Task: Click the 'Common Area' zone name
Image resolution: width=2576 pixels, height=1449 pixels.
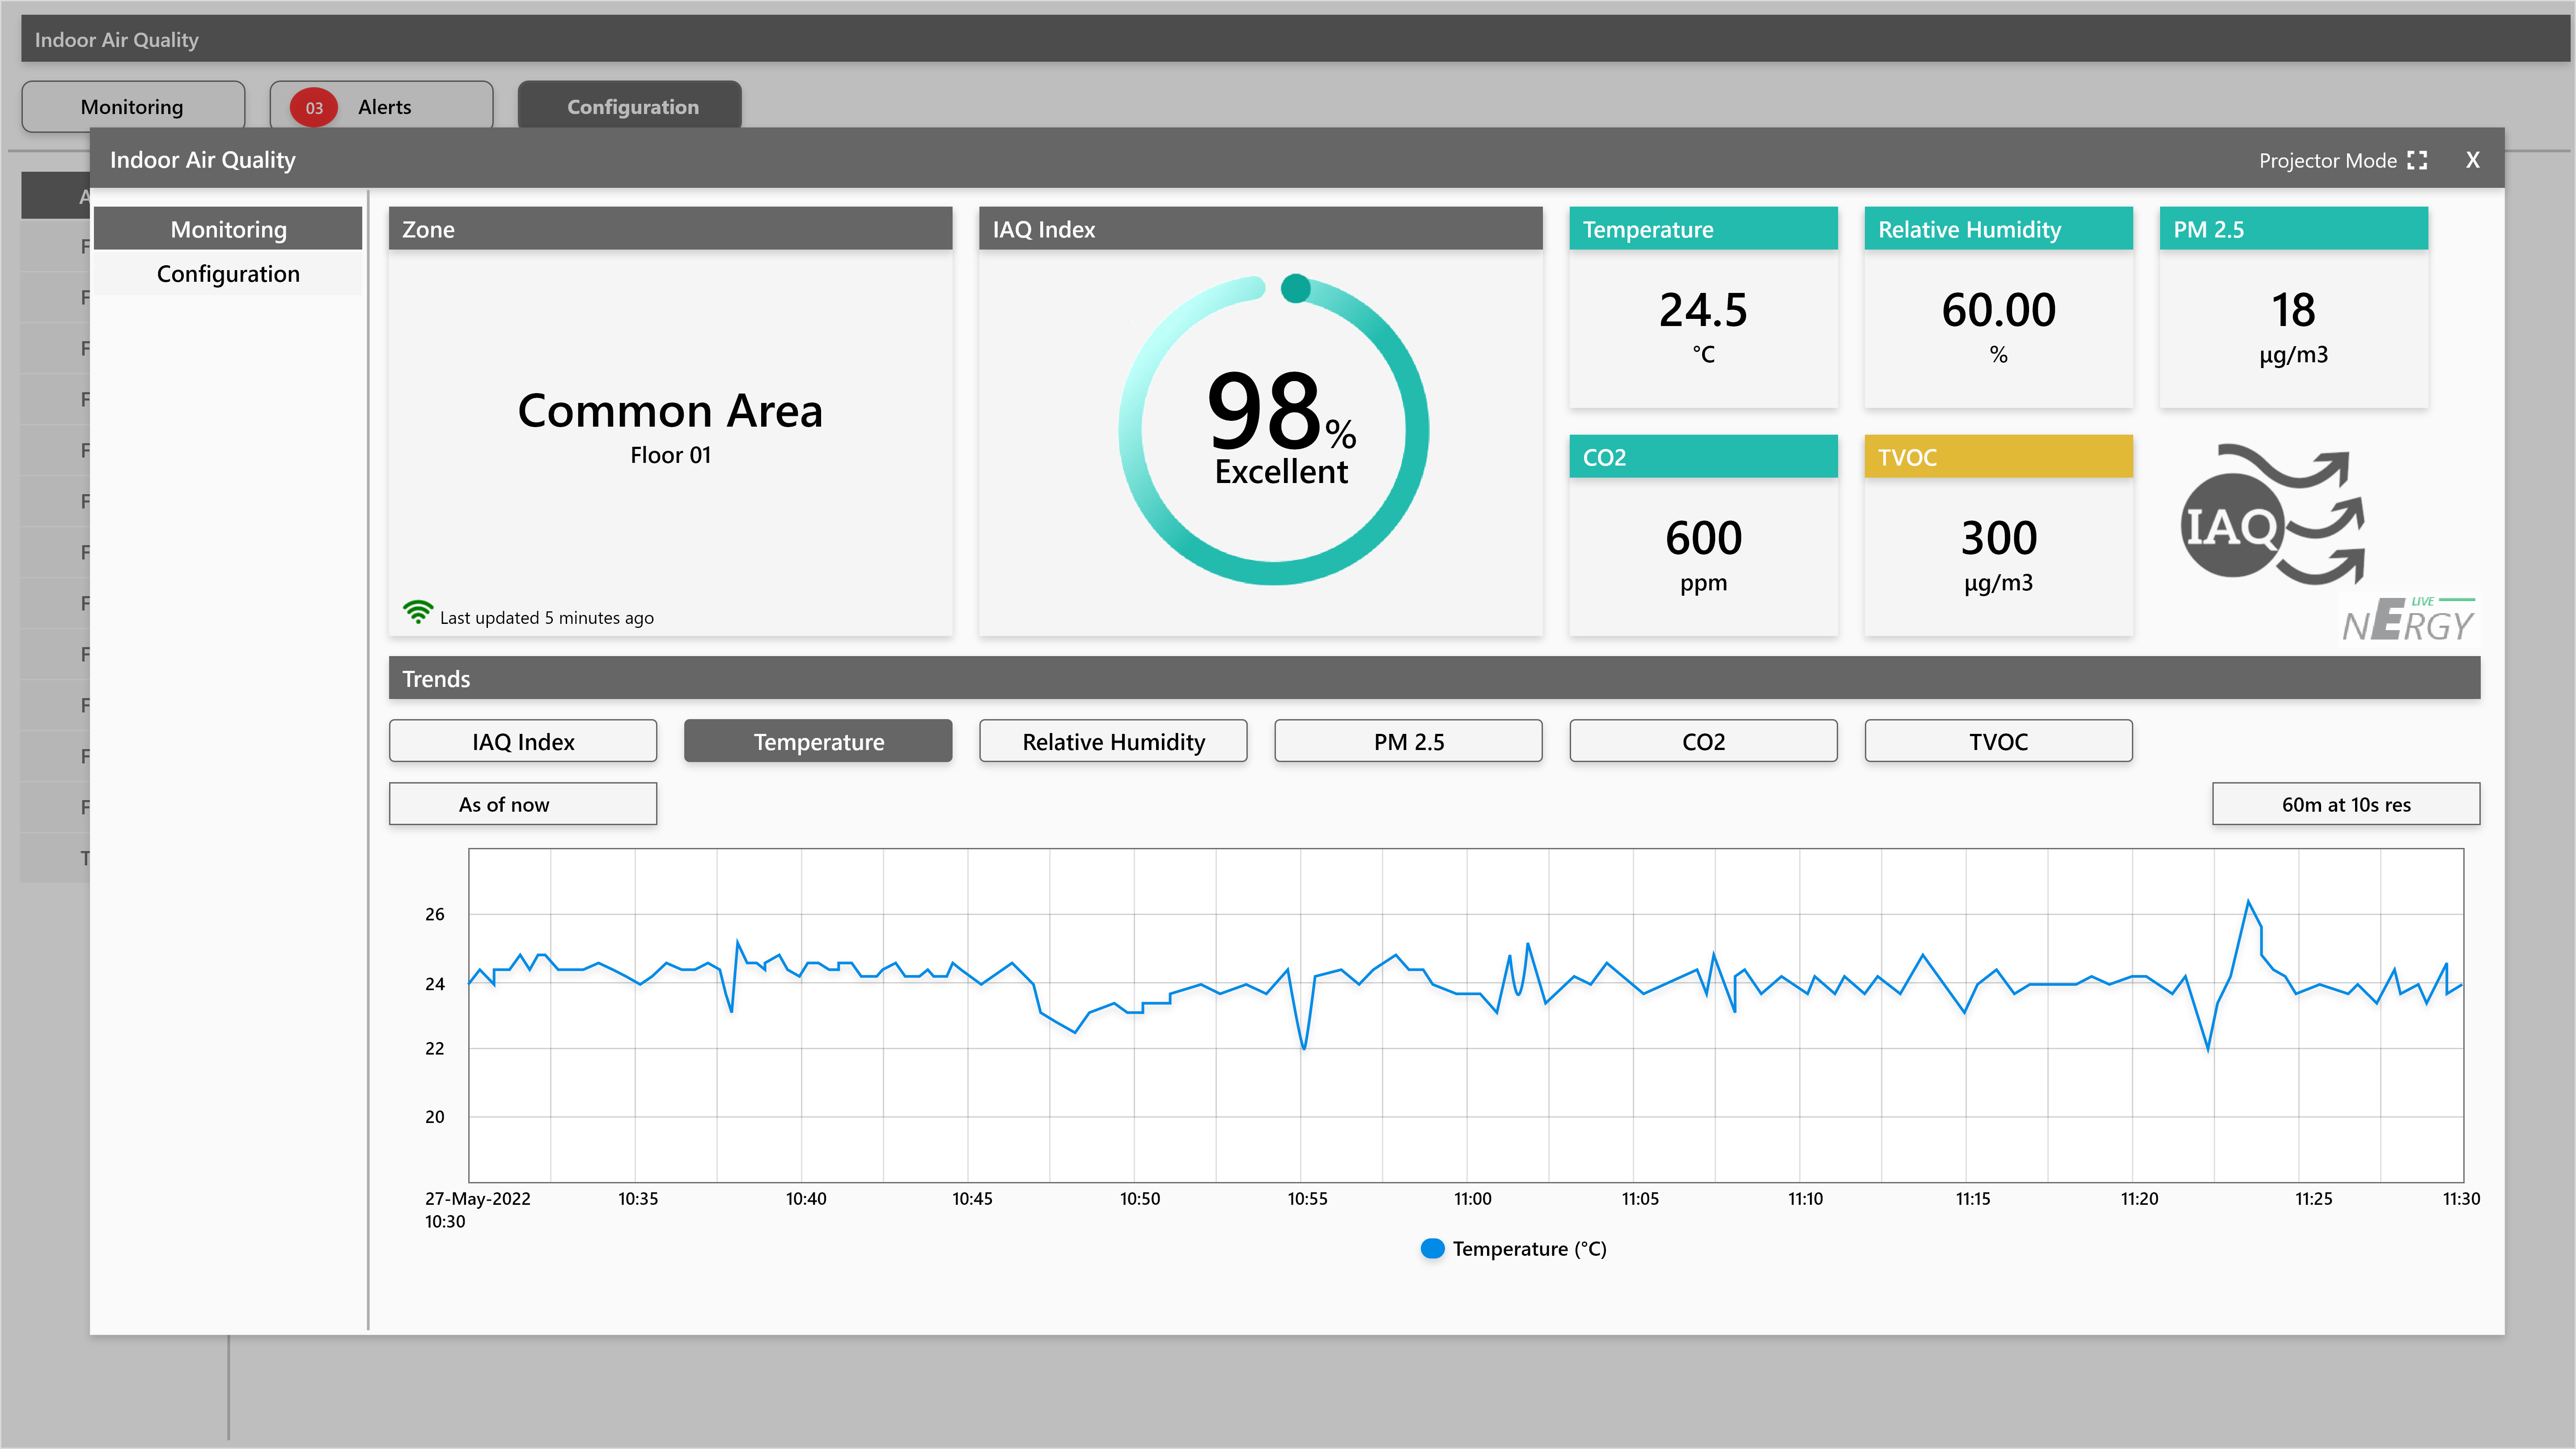Action: [x=670, y=410]
